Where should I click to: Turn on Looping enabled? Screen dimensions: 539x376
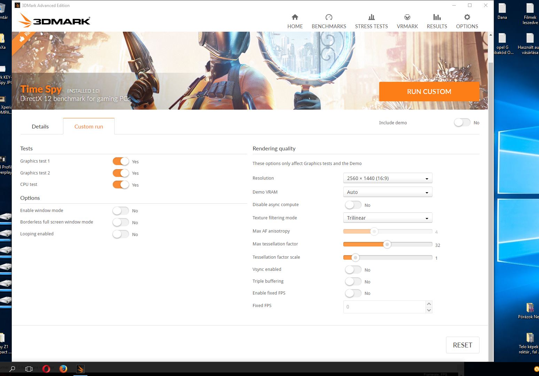(121, 234)
